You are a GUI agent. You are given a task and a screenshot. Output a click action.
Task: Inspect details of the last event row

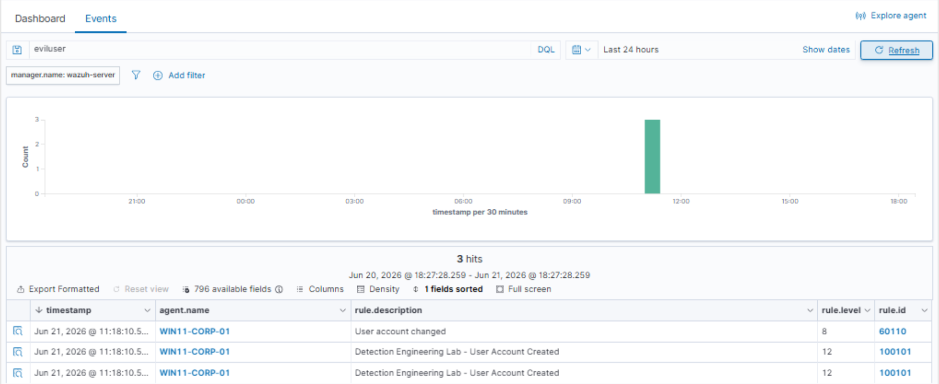coord(18,373)
